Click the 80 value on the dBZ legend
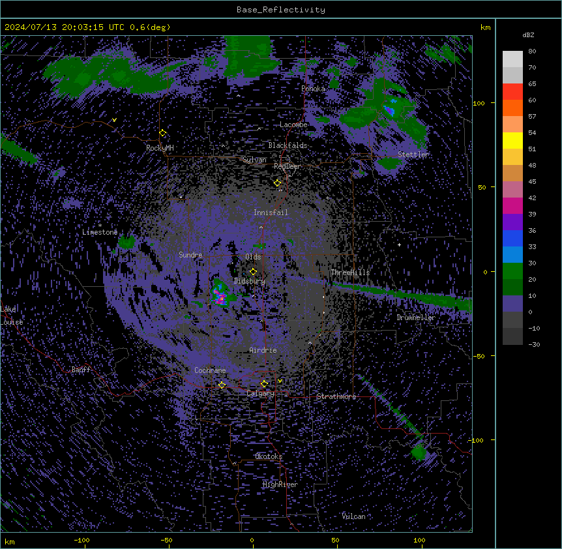The image size is (562, 549). point(532,52)
